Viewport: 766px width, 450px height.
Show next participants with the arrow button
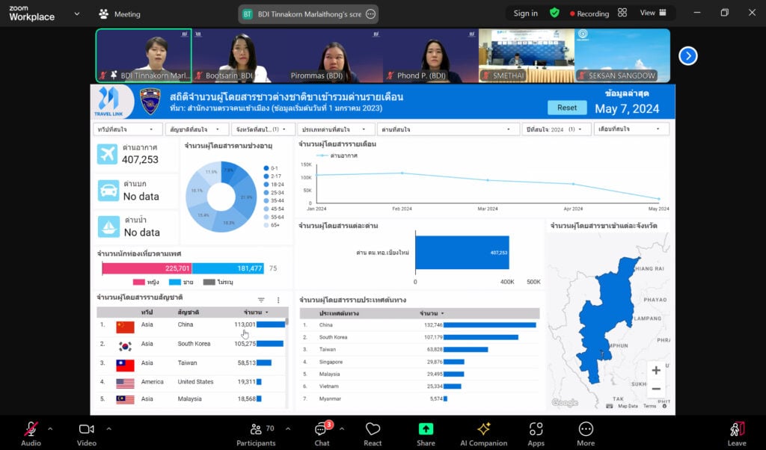[687, 55]
